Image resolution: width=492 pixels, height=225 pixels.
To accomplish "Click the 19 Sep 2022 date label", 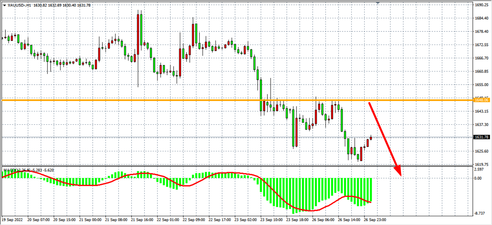I will click(13, 220).
